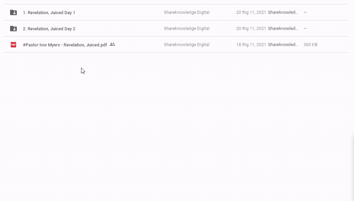The width and height of the screenshot is (354, 201).
Task: Click the 300 KB file size of the PDF
Action: point(310,45)
